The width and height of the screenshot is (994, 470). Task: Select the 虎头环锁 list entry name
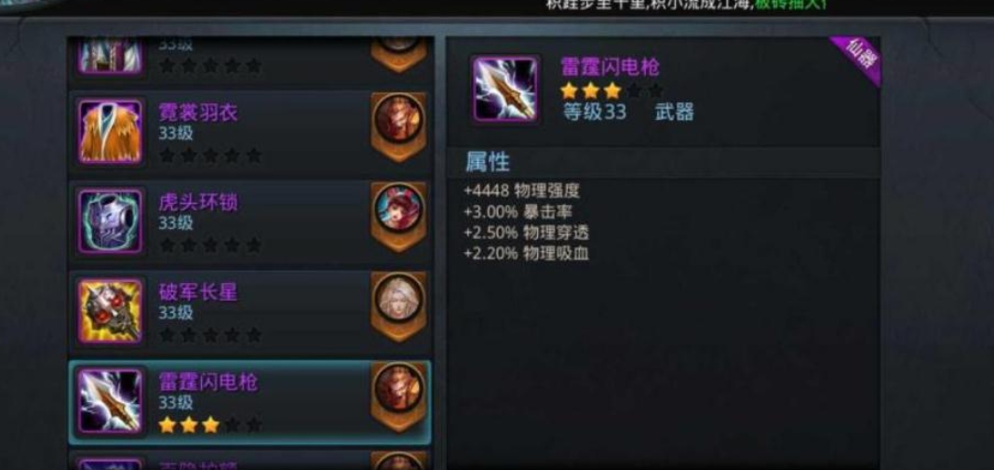point(198,202)
